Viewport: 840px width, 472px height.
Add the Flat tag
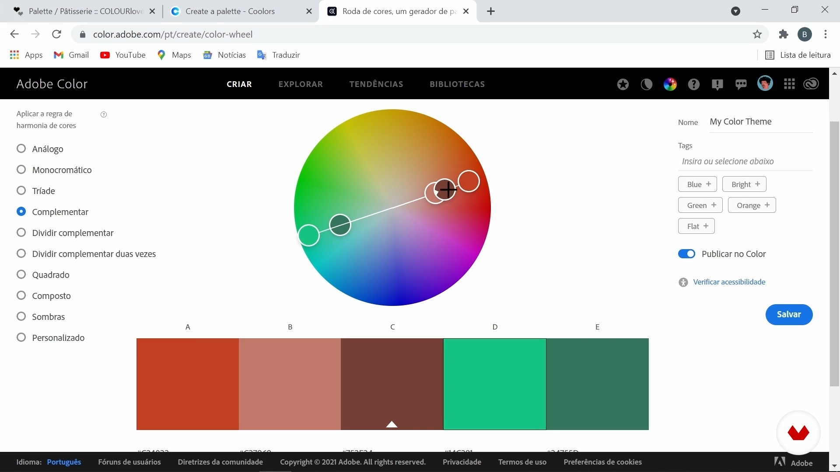696,226
